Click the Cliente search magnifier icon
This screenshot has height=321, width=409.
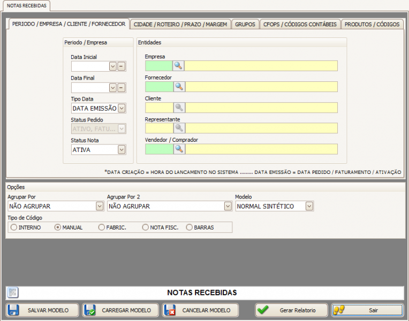point(178,108)
